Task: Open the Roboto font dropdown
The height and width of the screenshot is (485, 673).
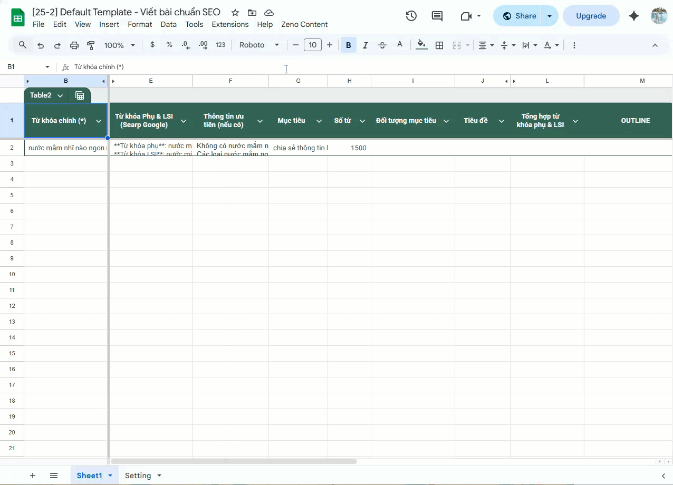Action: [x=259, y=45]
